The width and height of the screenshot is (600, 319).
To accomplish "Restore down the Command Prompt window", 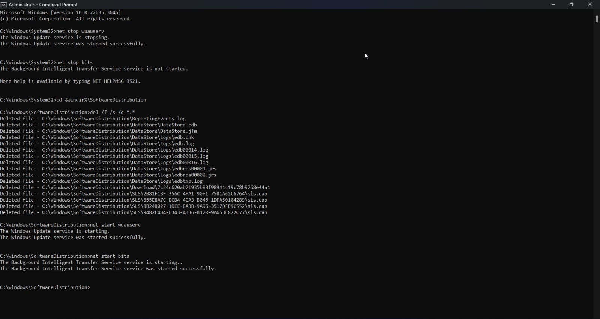I will click(x=571, y=5).
